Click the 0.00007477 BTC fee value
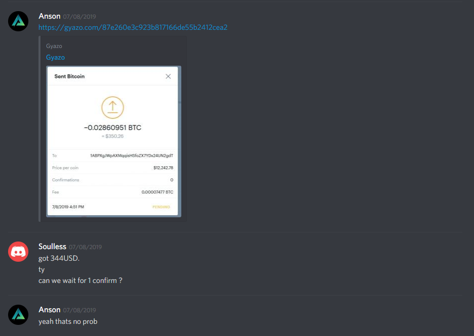The height and width of the screenshot is (336, 474). (157, 192)
